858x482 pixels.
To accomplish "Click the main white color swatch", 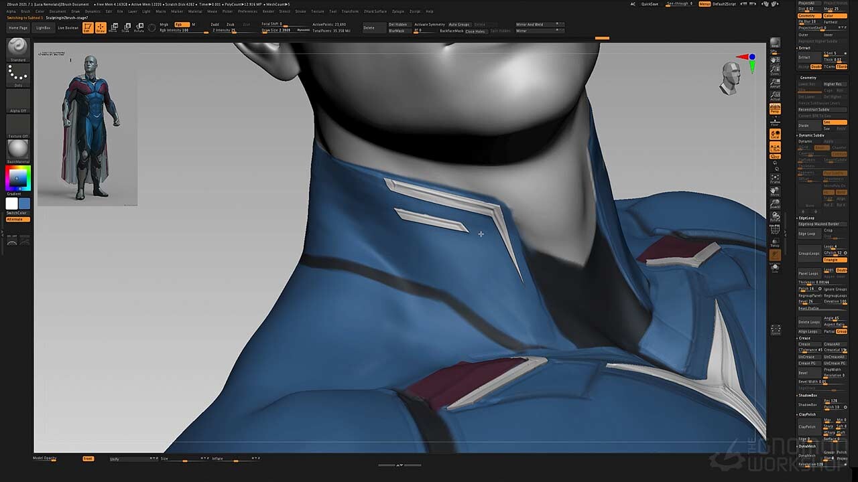I will [11, 204].
